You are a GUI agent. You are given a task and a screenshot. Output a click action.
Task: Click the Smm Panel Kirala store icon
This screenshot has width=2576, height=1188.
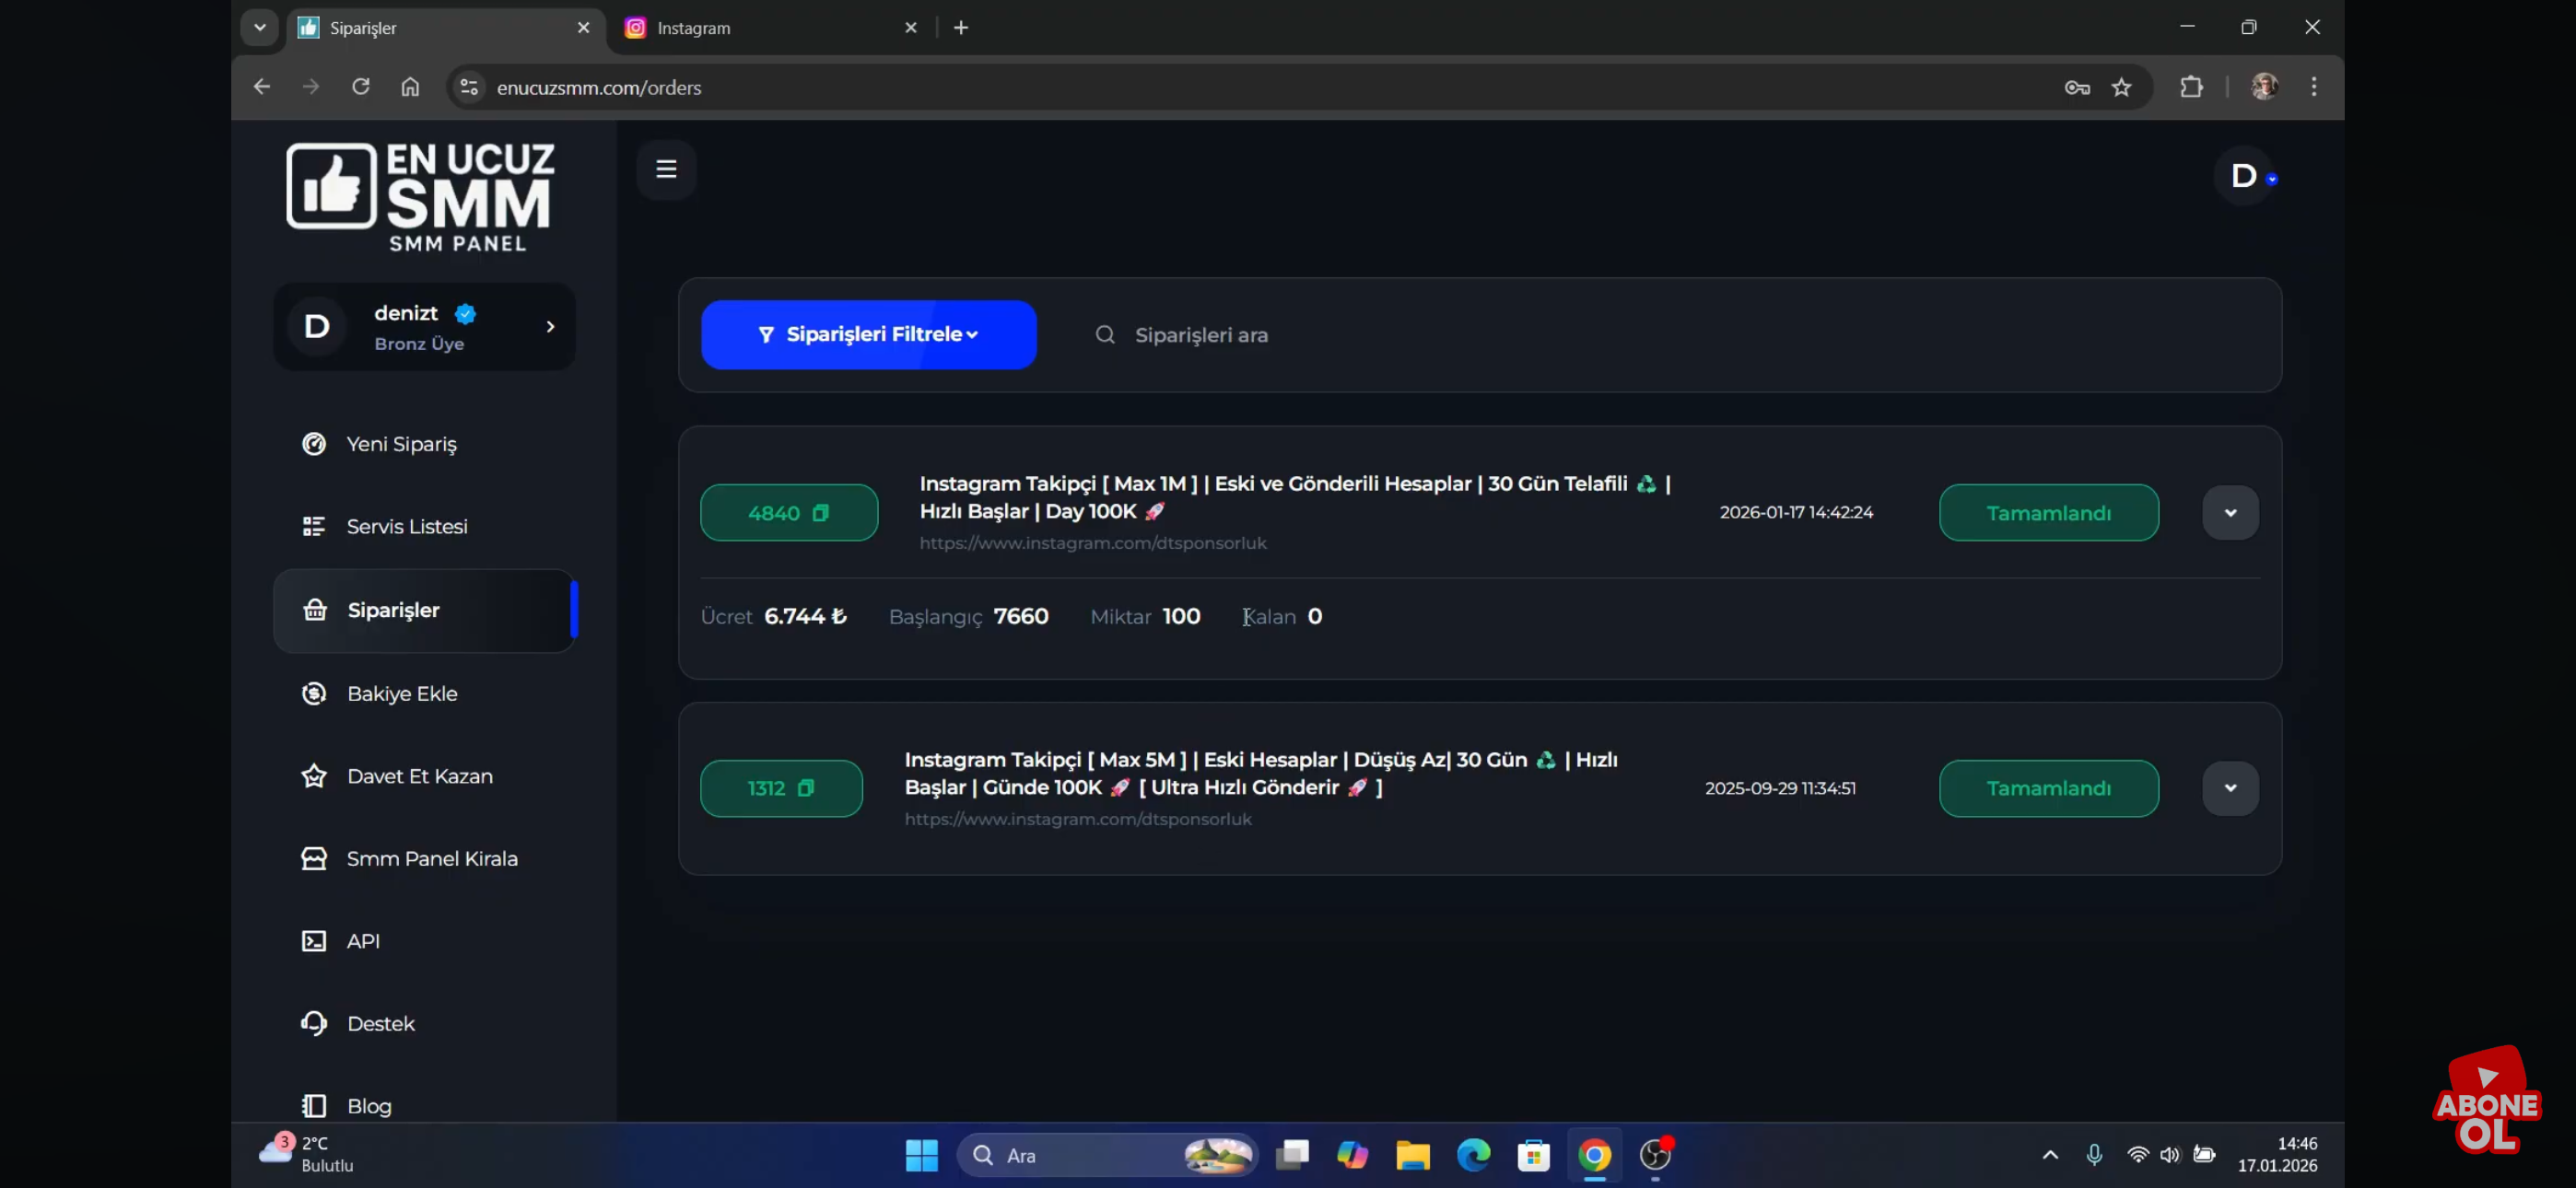click(x=314, y=858)
